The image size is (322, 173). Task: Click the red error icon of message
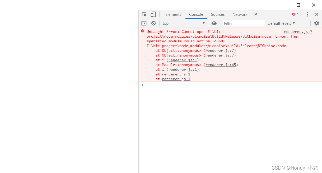(x=143, y=31)
